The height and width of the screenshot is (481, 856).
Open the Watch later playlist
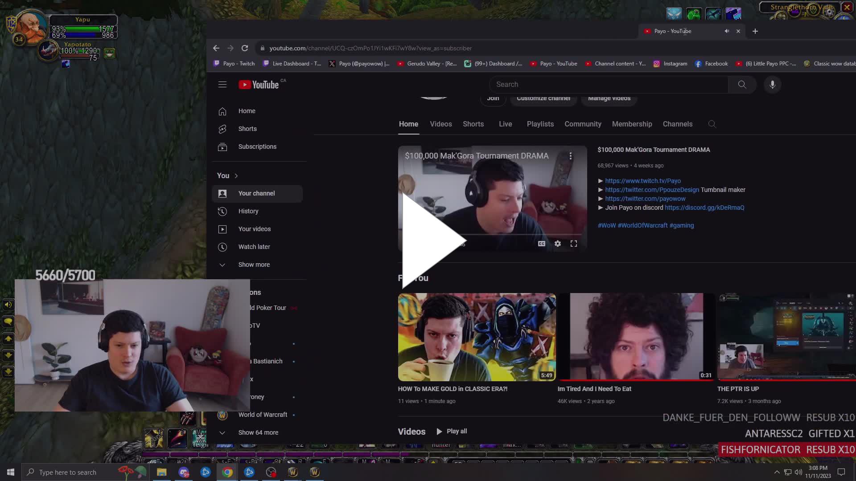tap(254, 247)
